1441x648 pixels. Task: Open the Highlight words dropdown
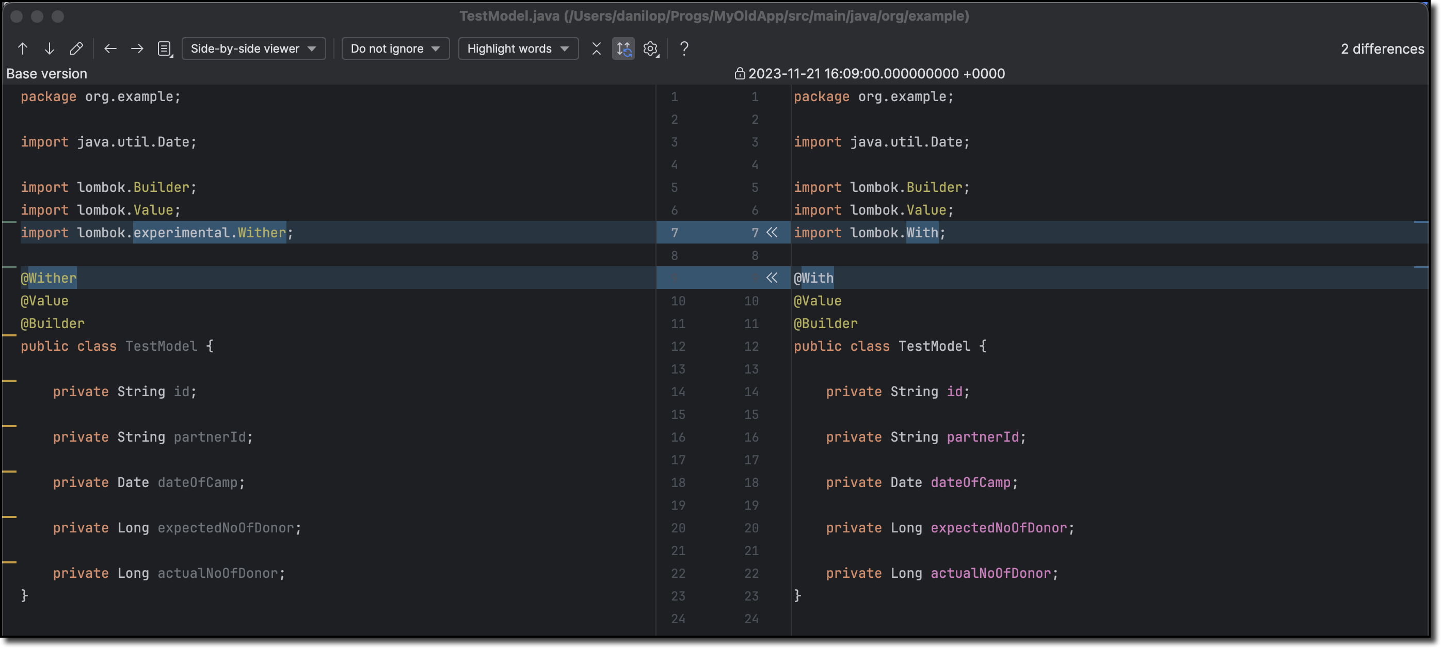click(x=518, y=48)
